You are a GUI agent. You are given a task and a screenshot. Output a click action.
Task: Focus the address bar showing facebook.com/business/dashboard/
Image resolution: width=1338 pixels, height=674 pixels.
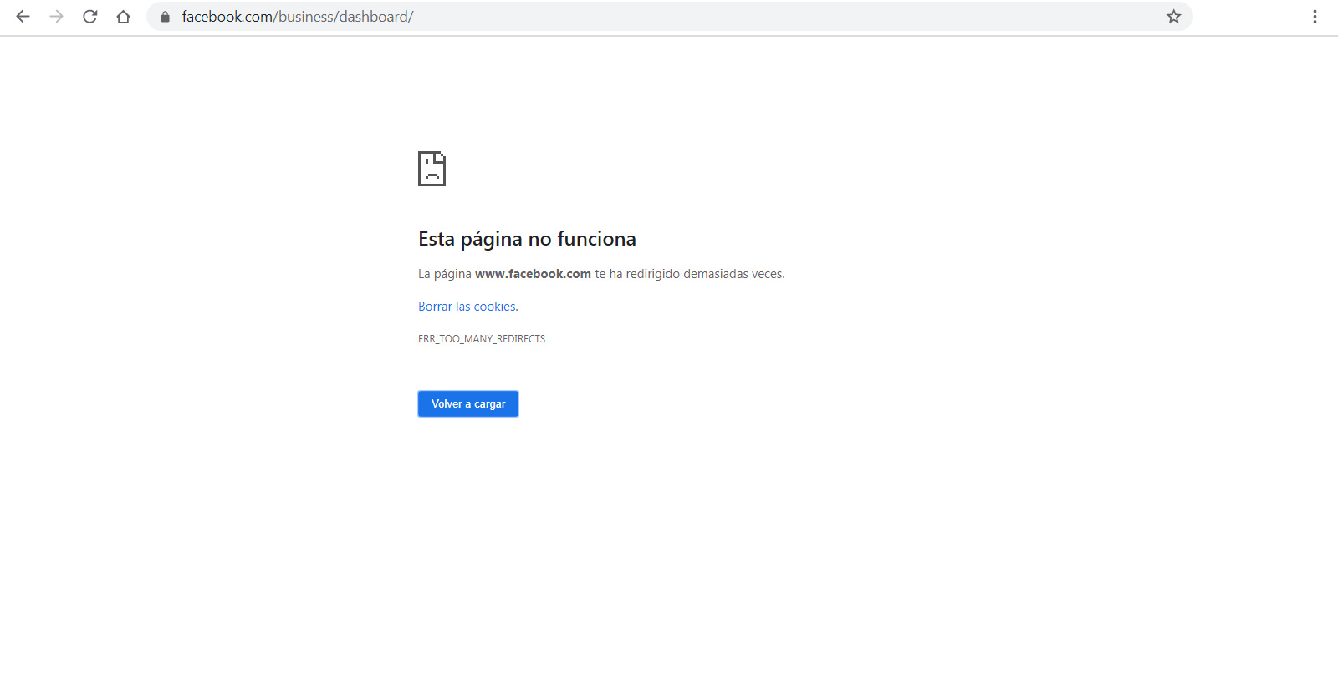point(669,17)
